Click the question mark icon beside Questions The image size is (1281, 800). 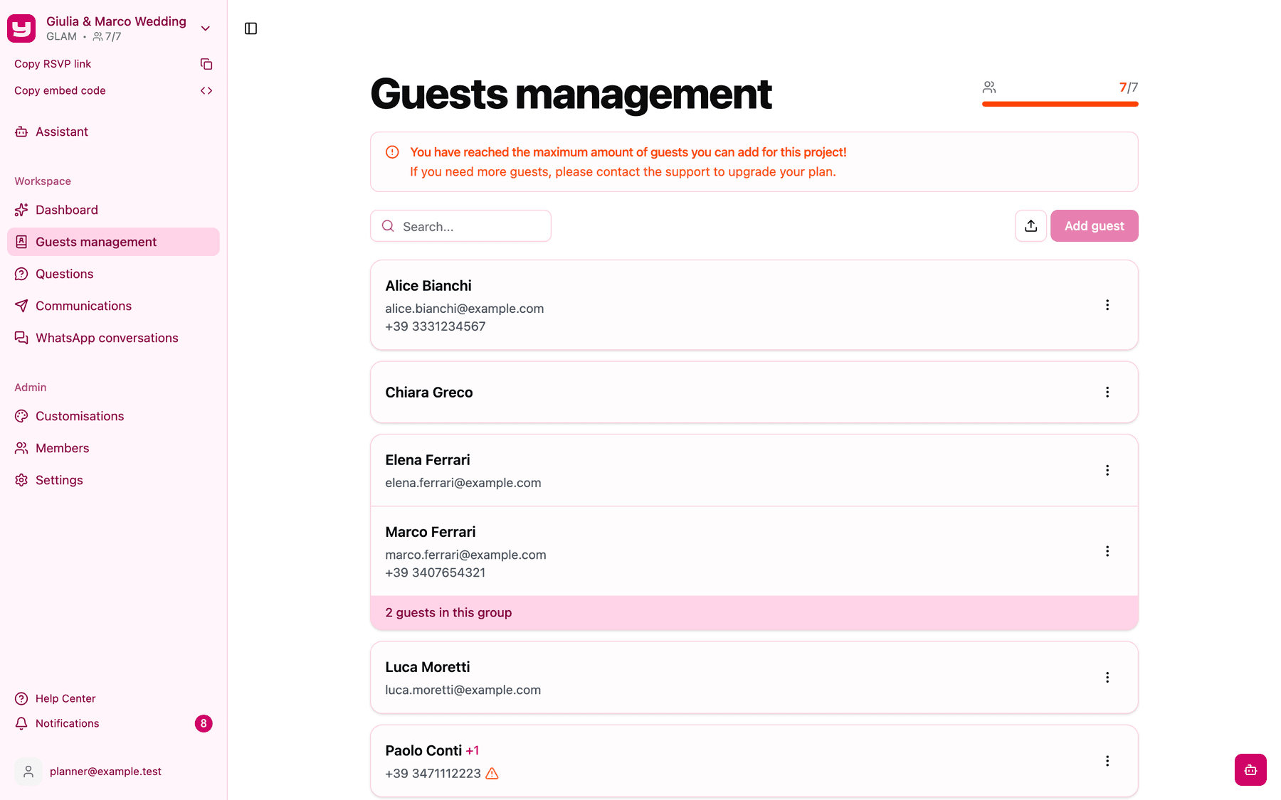point(21,274)
